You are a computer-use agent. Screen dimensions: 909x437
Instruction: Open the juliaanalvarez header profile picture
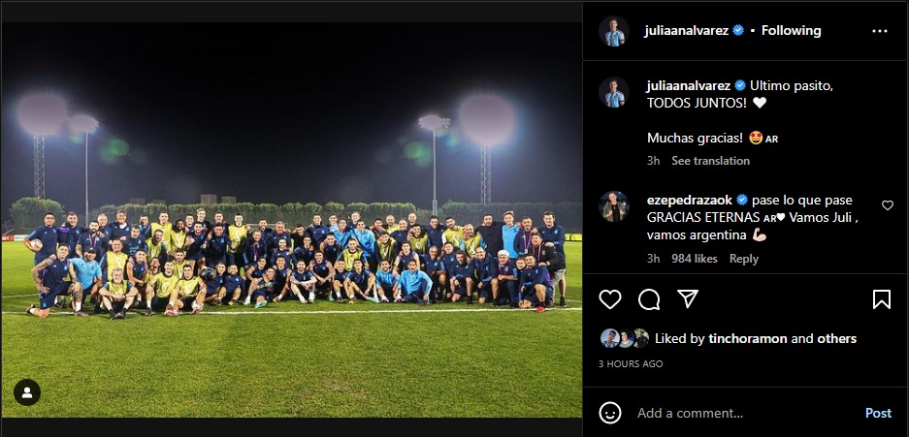point(614,31)
